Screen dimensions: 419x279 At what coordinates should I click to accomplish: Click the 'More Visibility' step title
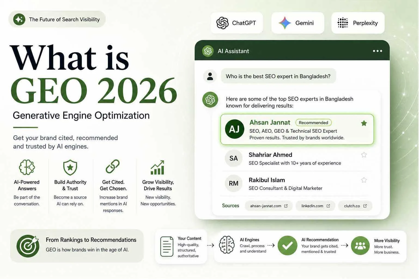387,241
